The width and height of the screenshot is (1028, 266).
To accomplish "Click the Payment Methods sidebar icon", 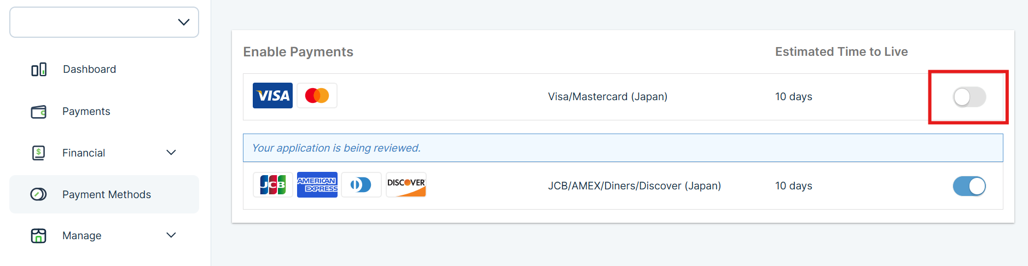I will coord(39,194).
